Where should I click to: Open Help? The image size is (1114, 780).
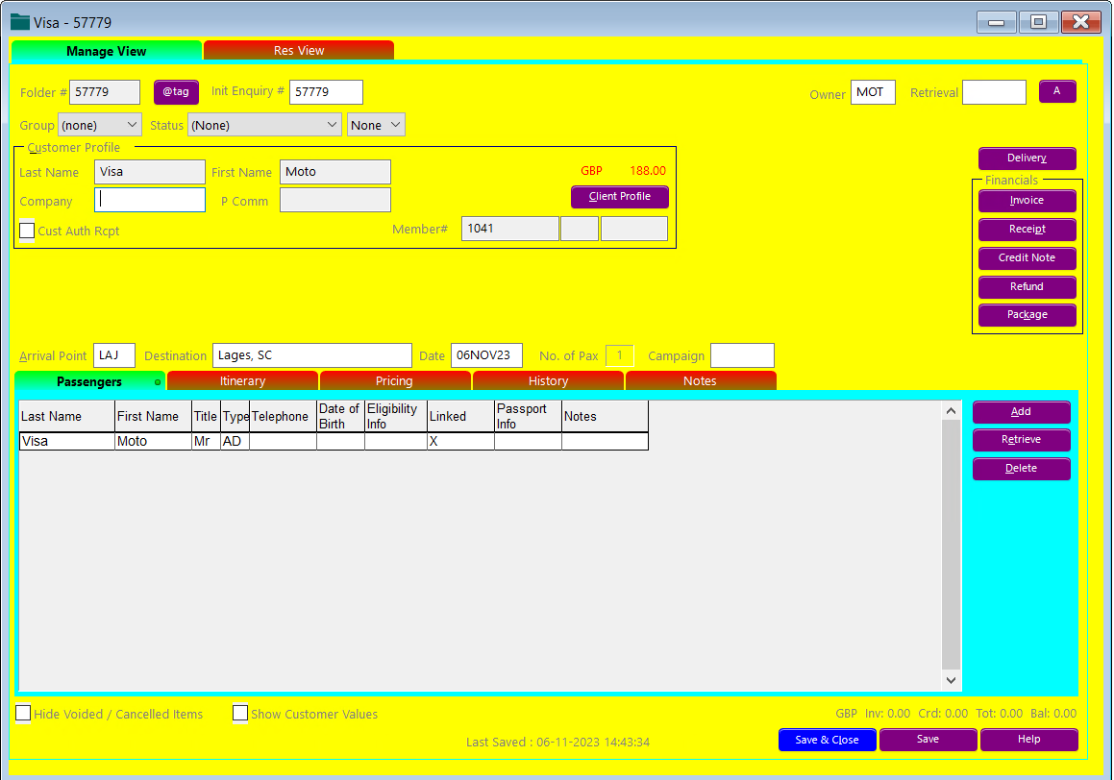tap(1029, 740)
